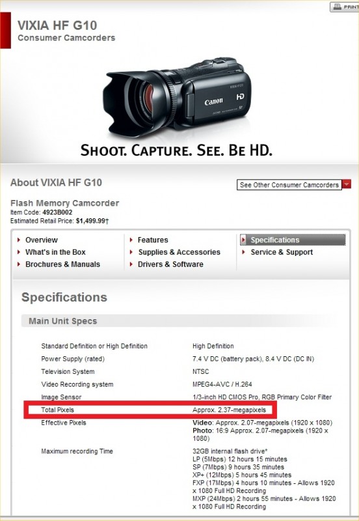Click the arrow beside Drivers & Software
The width and height of the screenshot is (359, 521).
click(x=131, y=264)
